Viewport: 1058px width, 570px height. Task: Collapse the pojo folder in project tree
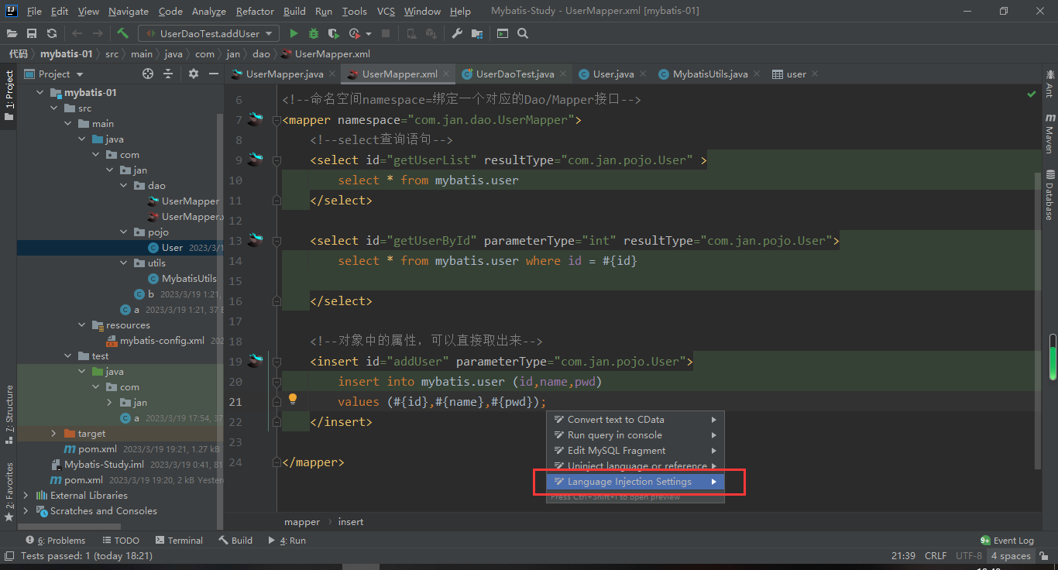tap(125, 232)
